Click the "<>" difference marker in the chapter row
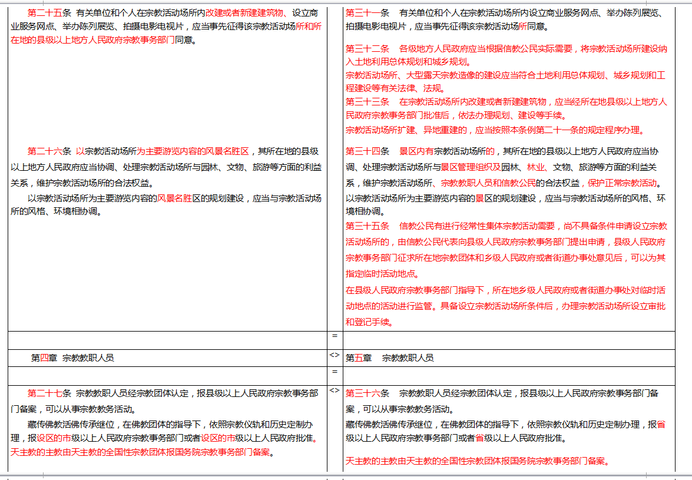This screenshot has width=692, height=480. [335, 355]
